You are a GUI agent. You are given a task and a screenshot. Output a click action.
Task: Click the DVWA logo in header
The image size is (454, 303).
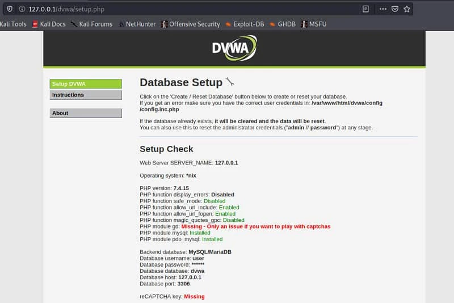(234, 48)
